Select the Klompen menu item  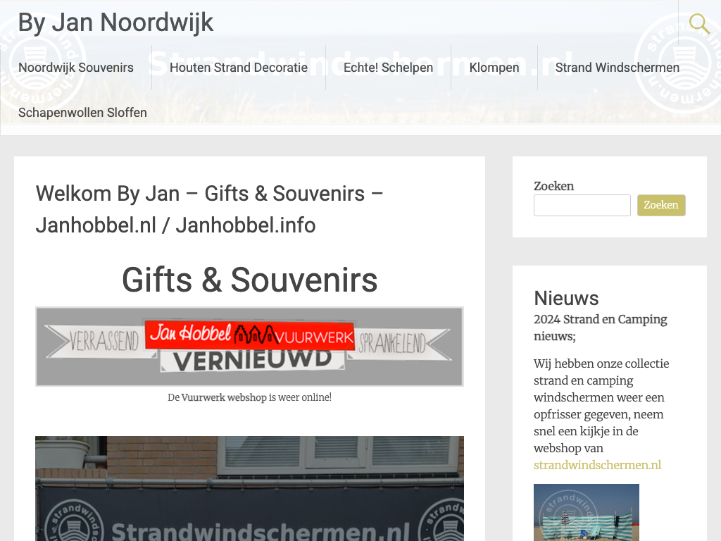coord(494,68)
